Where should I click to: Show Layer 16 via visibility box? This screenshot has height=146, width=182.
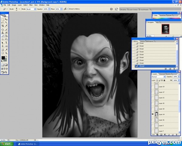point(153,120)
